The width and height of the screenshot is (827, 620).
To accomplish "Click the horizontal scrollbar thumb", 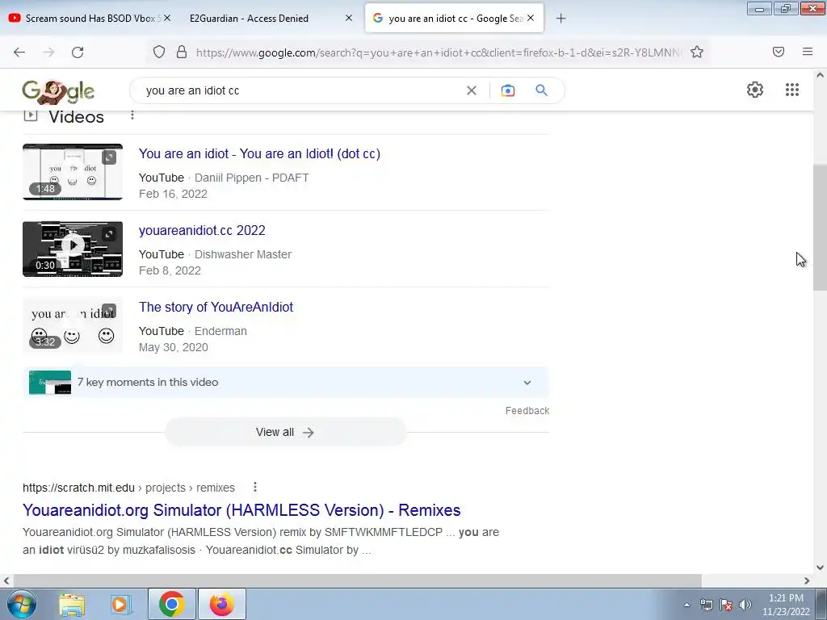I will coord(356,580).
